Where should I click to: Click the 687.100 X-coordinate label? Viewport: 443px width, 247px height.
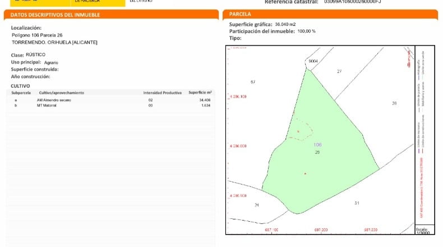[271, 230]
